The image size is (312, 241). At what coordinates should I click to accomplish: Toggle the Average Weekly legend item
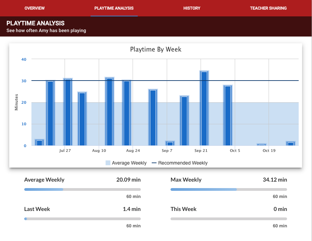(126, 163)
